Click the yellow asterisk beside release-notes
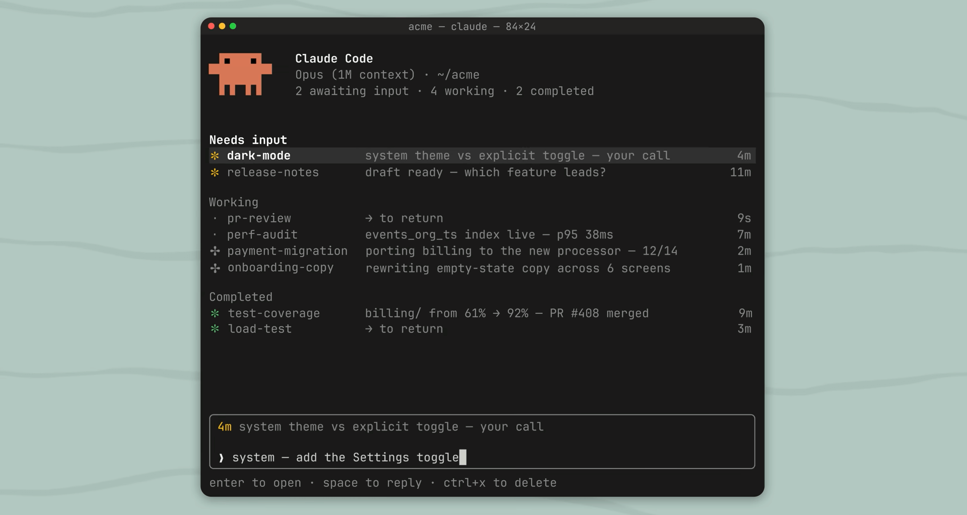Image resolution: width=967 pixels, height=515 pixels. 215,172
